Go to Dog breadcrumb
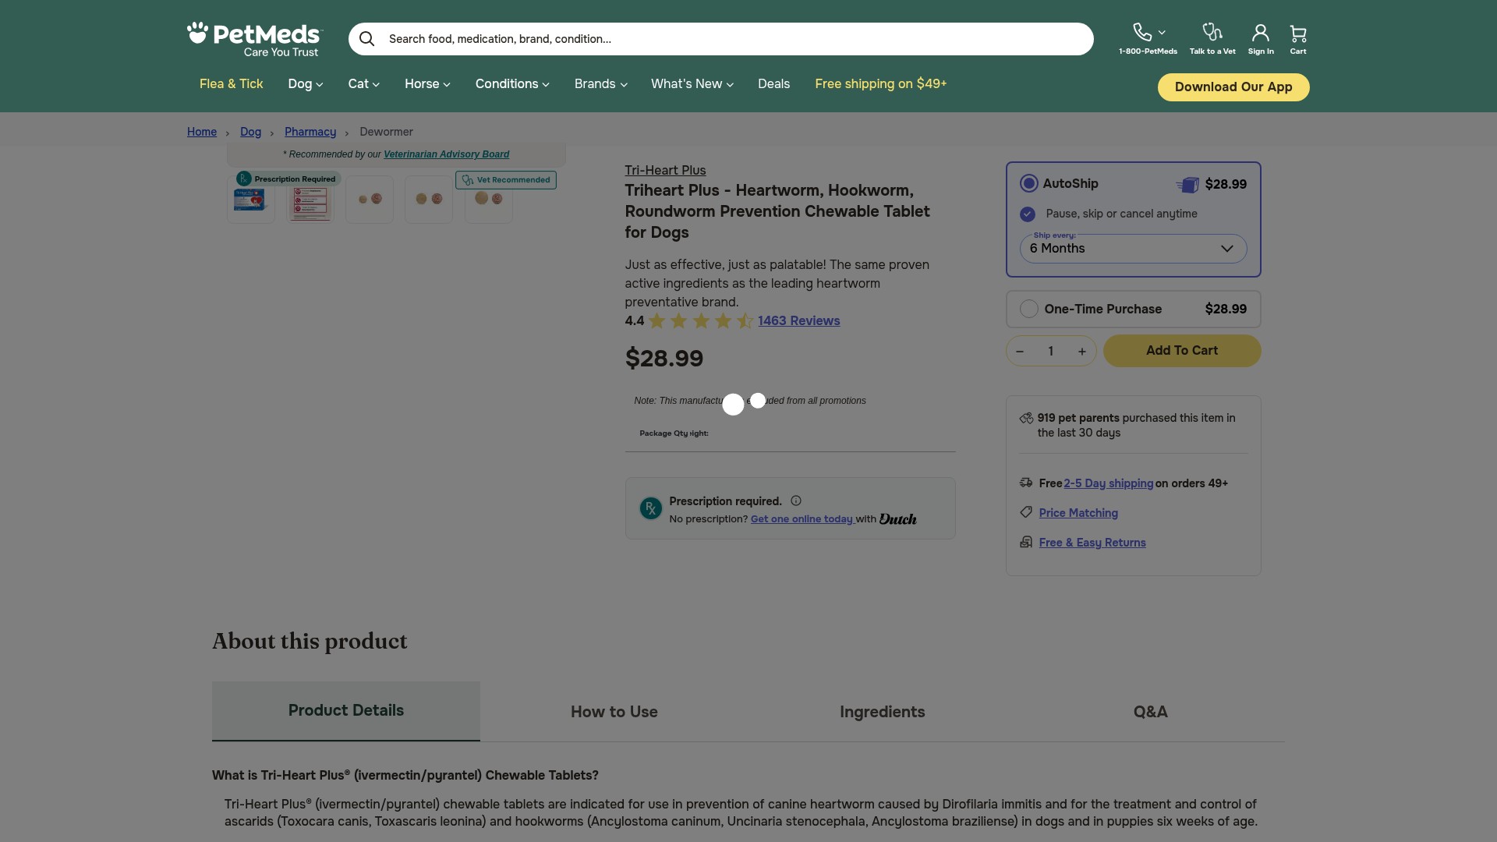Image resolution: width=1497 pixels, height=842 pixels. pyautogui.click(x=250, y=132)
